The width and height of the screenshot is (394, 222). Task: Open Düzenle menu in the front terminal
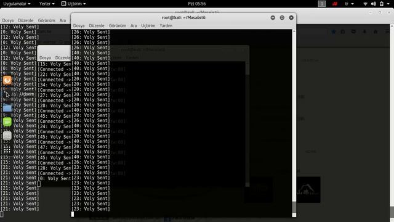coord(97,26)
